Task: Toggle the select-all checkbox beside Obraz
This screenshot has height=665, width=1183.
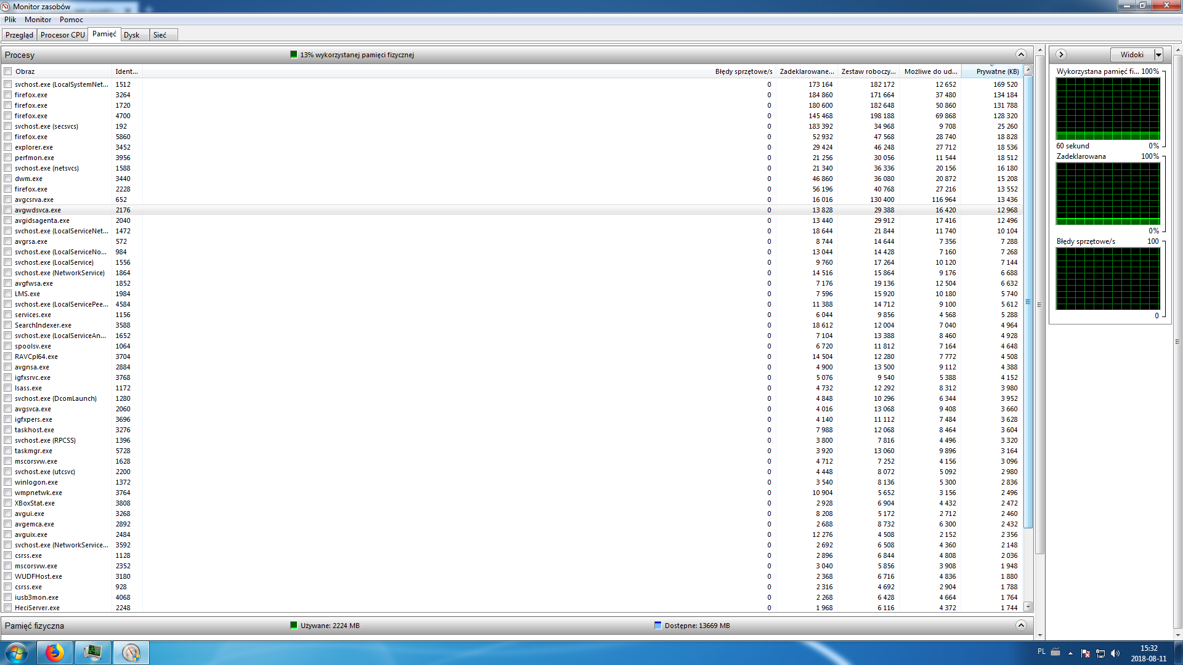Action: pyautogui.click(x=8, y=71)
